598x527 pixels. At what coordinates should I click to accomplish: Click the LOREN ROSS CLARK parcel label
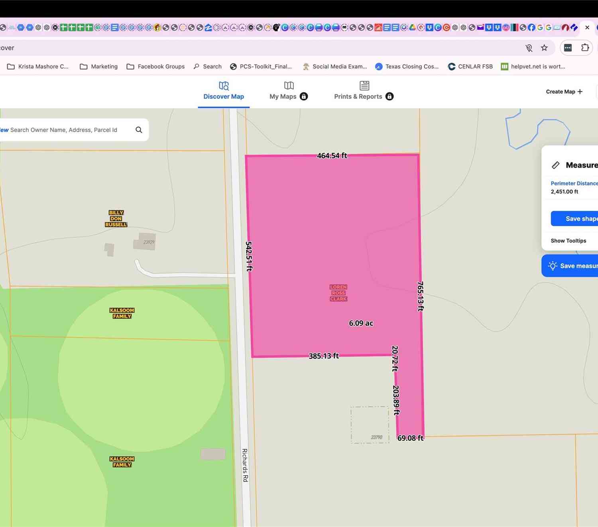[338, 293]
